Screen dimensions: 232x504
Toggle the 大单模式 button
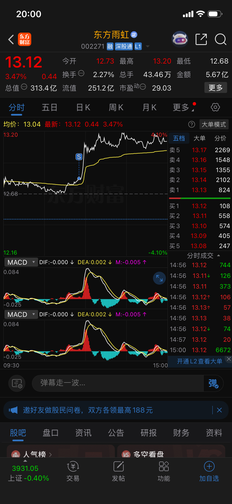(214, 124)
